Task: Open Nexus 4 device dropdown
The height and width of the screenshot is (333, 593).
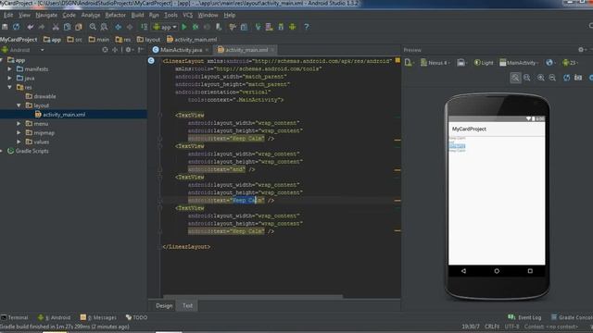Action: coord(435,63)
